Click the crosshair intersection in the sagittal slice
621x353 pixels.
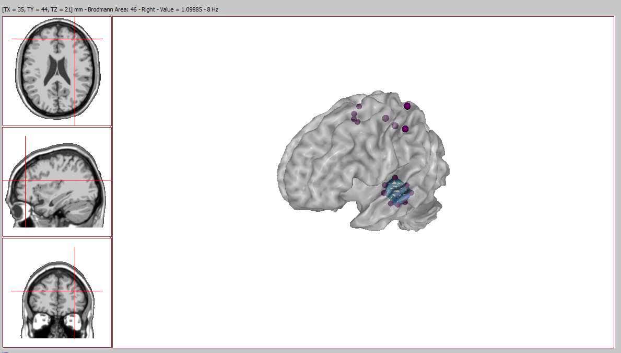(x=26, y=180)
